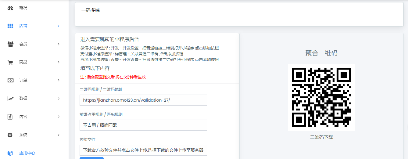Expand the 店铺 submenu chevron
Image resolution: width=408 pixels, height=159 pixels.
pyautogui.click(x=59, y=26)
